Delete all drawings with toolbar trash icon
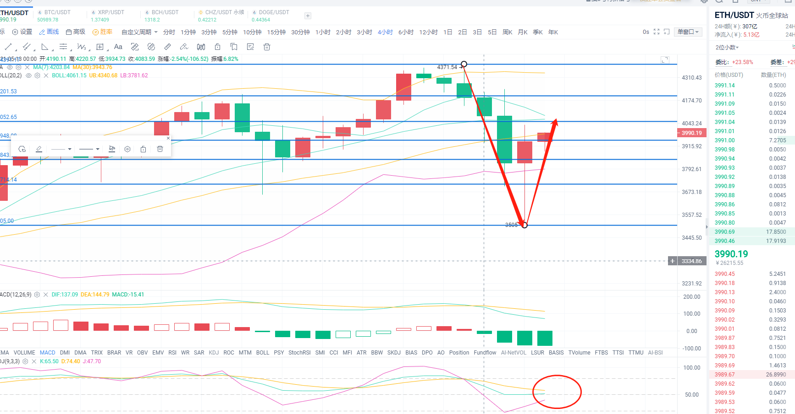 coord(267,47)
